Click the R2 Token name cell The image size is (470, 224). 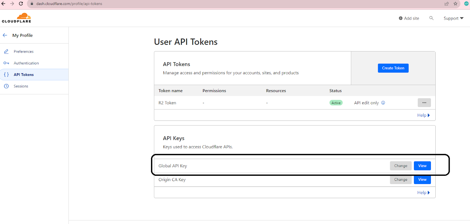pyautogui.click(x=167, y=103)
